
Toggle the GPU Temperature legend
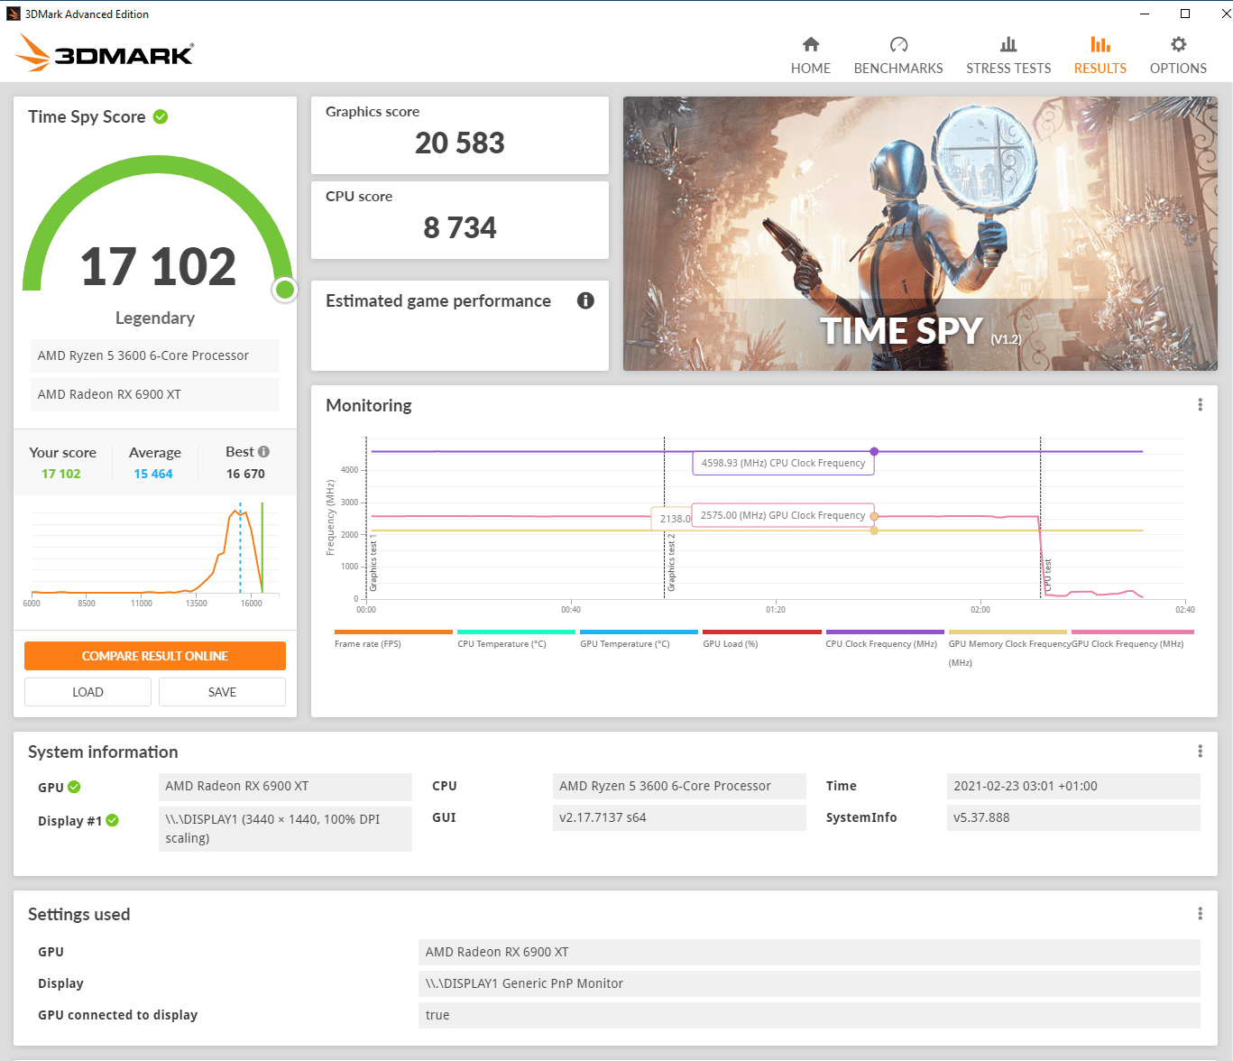[639, 639]
